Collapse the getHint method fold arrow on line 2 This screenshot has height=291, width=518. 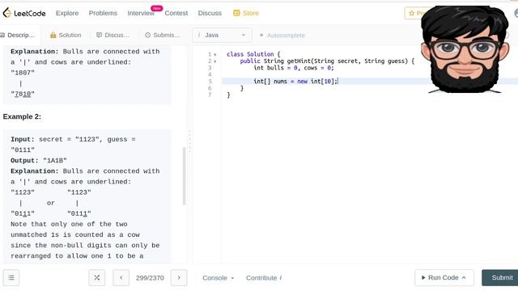click(x=215, y=61)
